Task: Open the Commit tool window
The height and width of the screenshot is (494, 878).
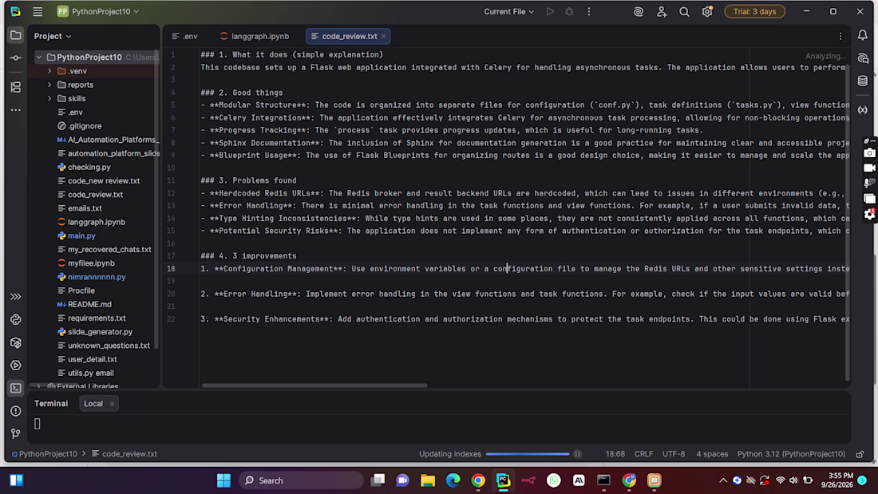Action: (16, 57)
